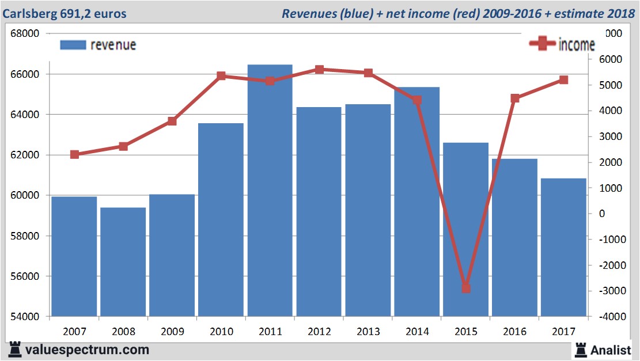The width and height of the screenshot is (640, 361).
Task: Click the rook icon next to Analist
Action: pyautogui.click(x=581, y=350)
